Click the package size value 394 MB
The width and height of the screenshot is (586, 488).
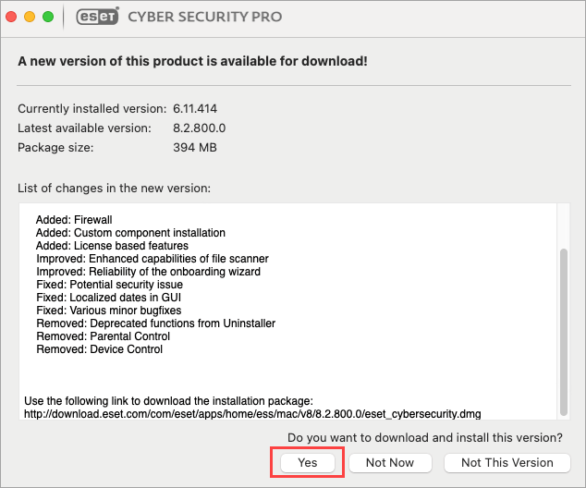195,148
